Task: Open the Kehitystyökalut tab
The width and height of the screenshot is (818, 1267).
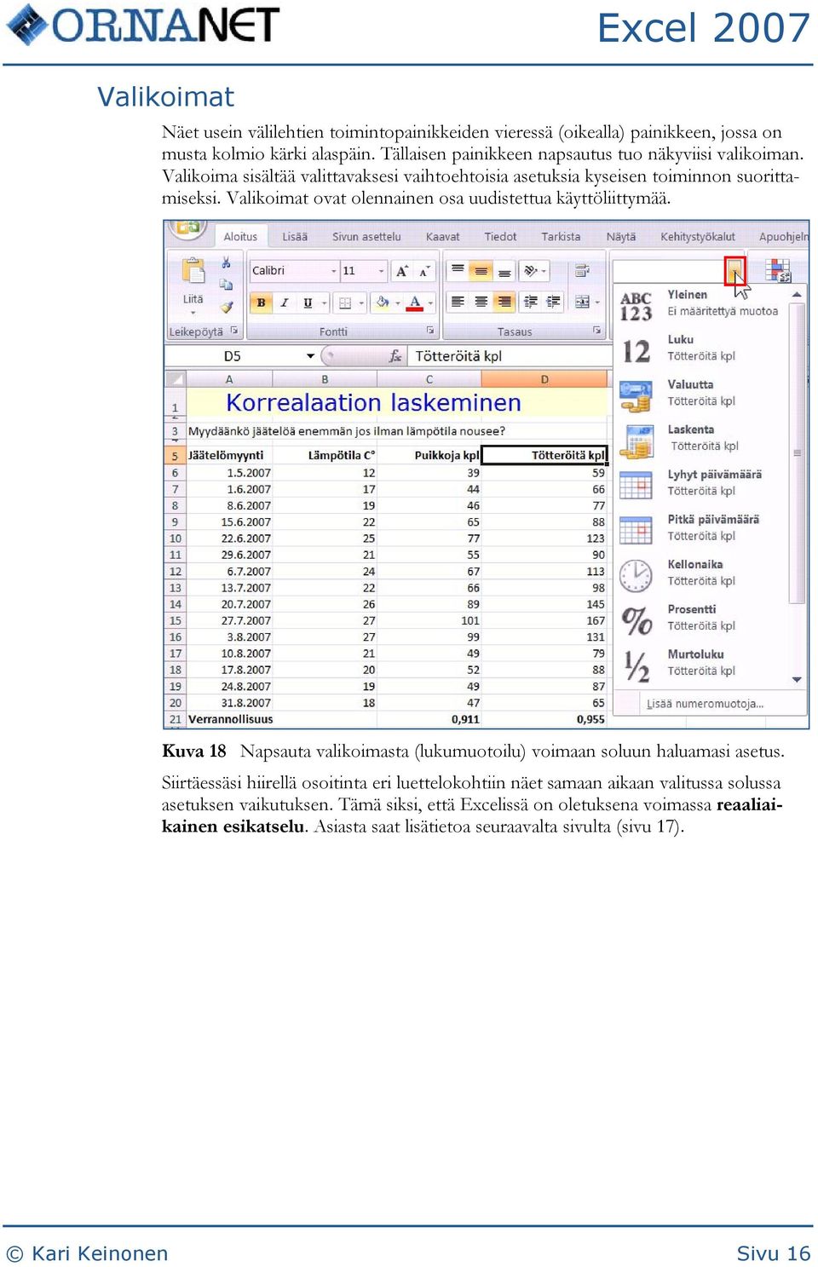Action: point(698,237)
